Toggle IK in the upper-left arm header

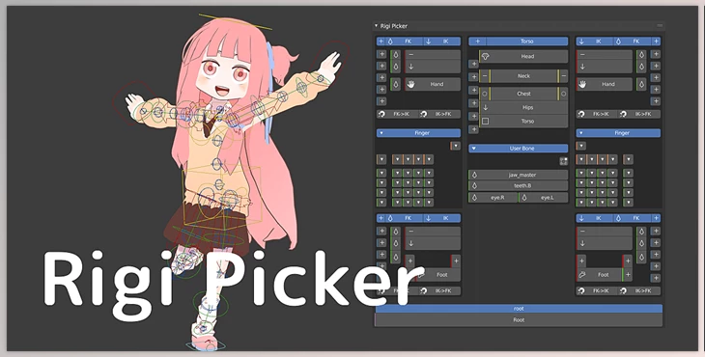tap(441, 41)
